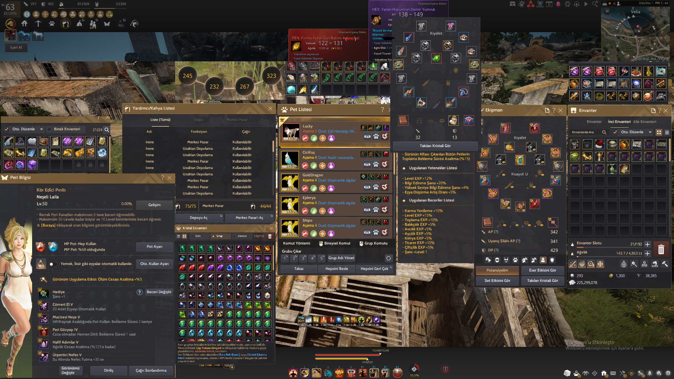Switch to Aile Envanteri tab

point(645,122)
